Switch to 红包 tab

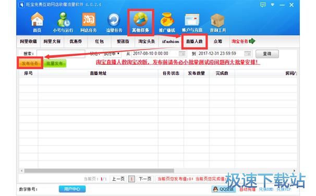click(99, 42)
